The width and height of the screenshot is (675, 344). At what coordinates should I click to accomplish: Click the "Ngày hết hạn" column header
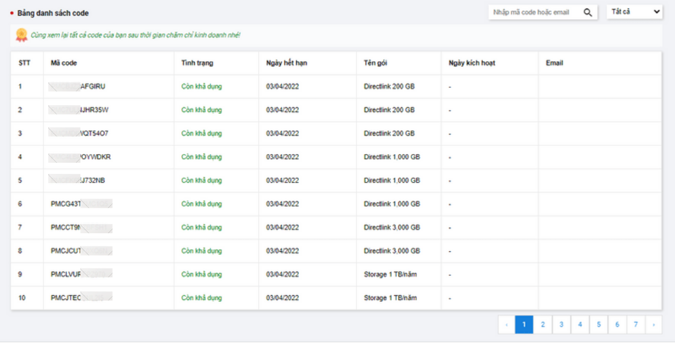(x=286, y=63)
